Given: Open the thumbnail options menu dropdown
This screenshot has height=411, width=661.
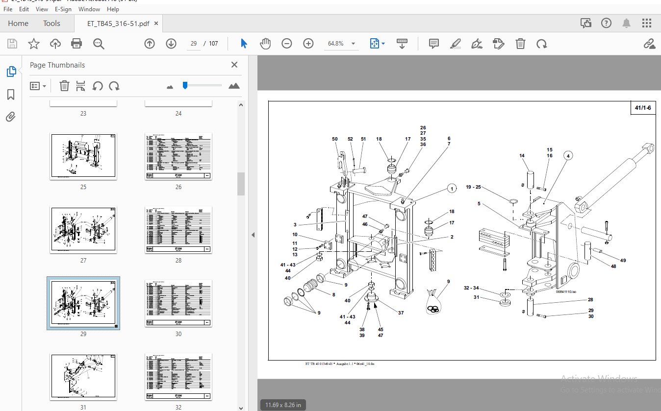Looking at the screenshot, I should 38,86.
